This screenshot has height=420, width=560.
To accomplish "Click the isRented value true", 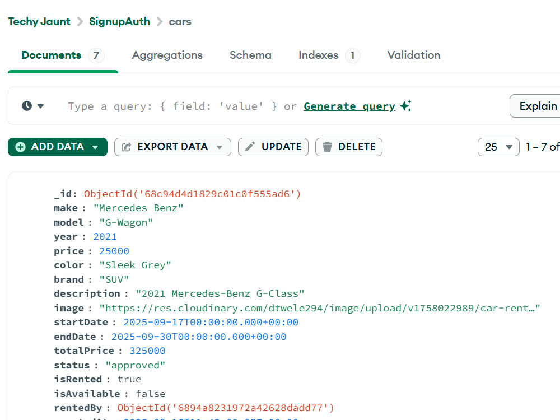I will pos(129,379).
